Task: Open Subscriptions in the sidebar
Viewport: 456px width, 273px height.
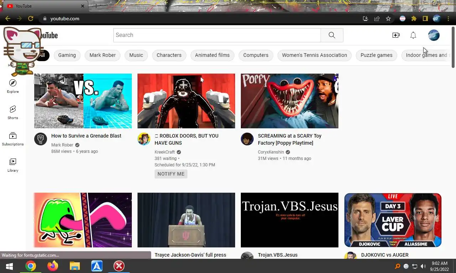Action: click(13, 139)
